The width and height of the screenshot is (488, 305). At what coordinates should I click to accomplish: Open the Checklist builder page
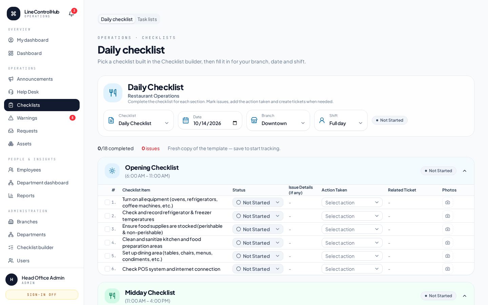[x=42, y=247]
